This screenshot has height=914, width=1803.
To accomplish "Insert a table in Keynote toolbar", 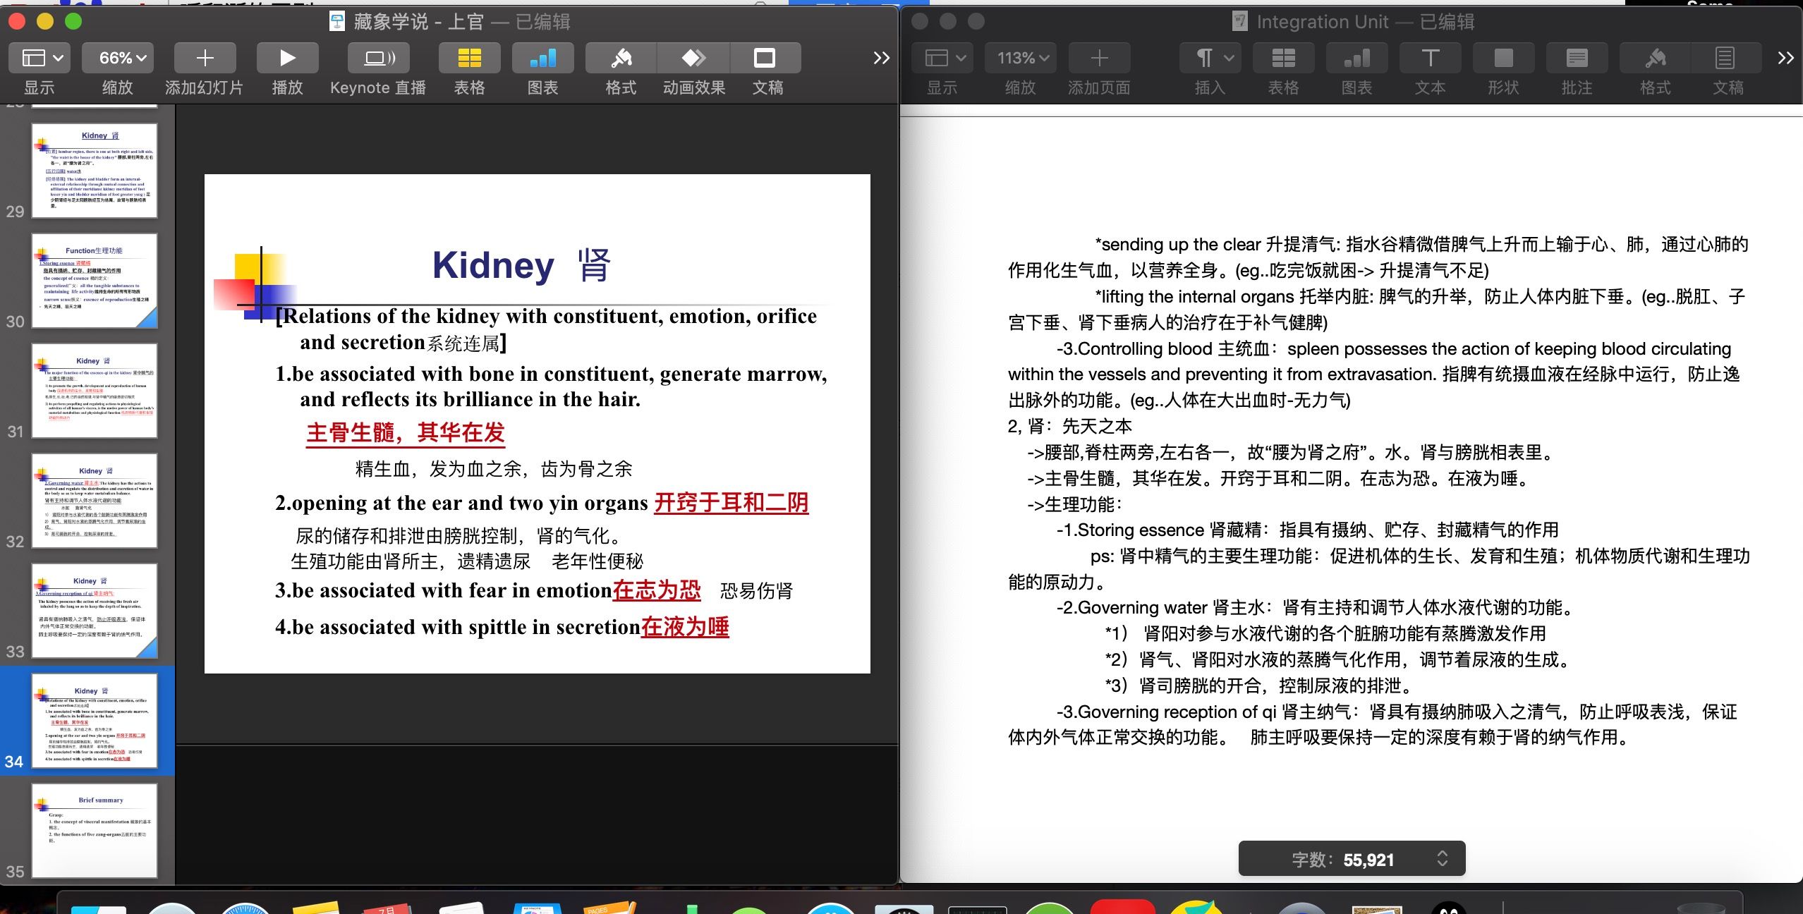I will (x=469, y=58).
